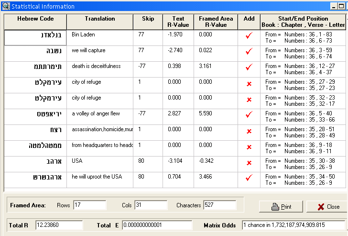
Task: Select 'assassination,homicide' translation cell
Action: tap(100, 133)
